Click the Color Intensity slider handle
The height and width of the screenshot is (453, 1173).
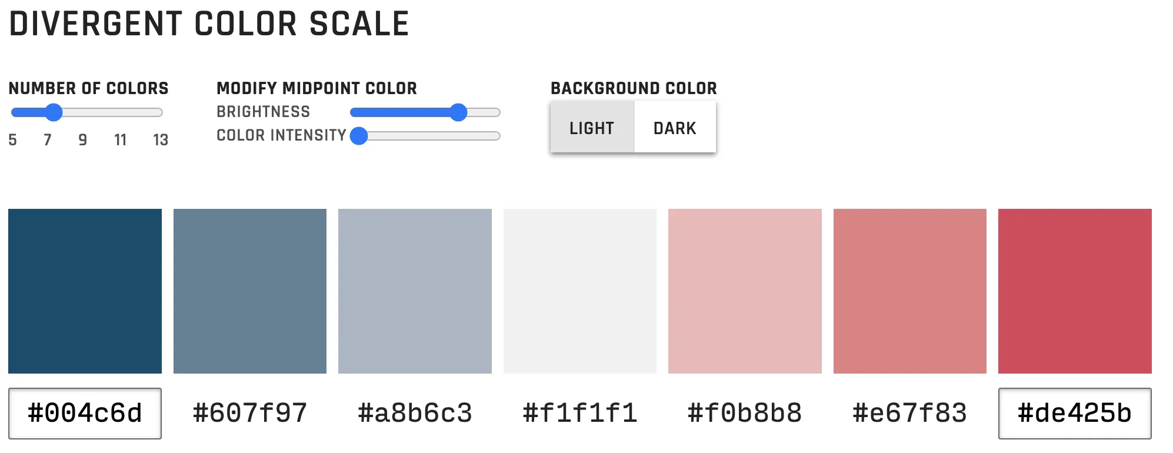click(359, 136)
